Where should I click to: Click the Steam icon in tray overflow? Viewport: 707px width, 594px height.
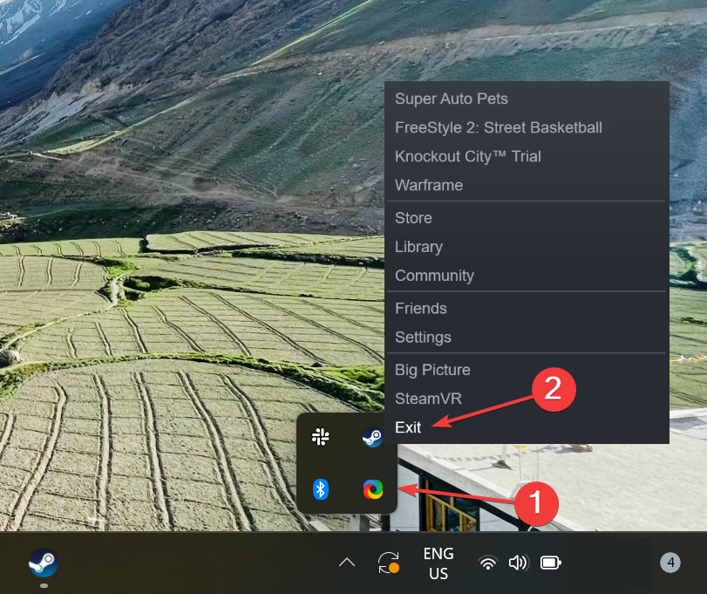tap(372, 437)
